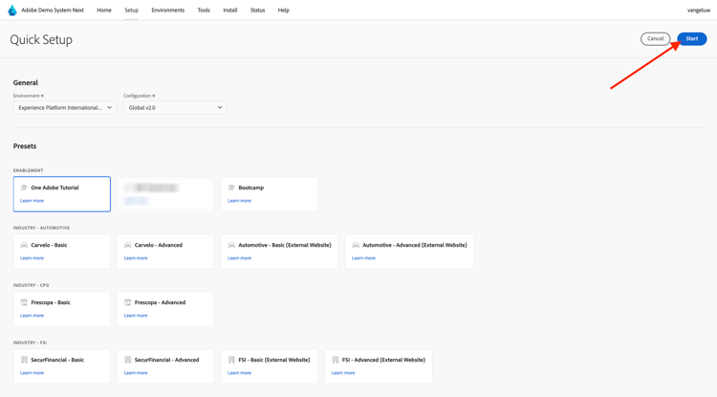Screen dimensions: 717x397
Task: Select the FSI - Advanced (External Website) title
Action: pos(383,360)
